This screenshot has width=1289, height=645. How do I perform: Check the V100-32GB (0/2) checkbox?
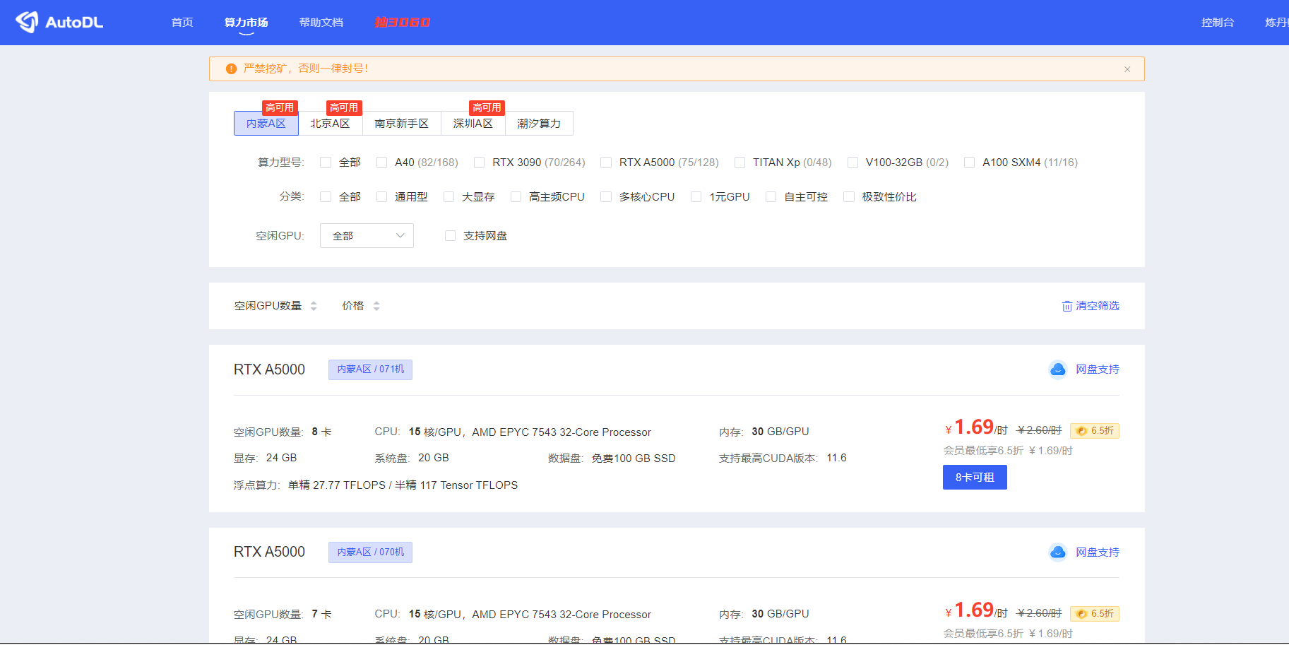[853, 162]
